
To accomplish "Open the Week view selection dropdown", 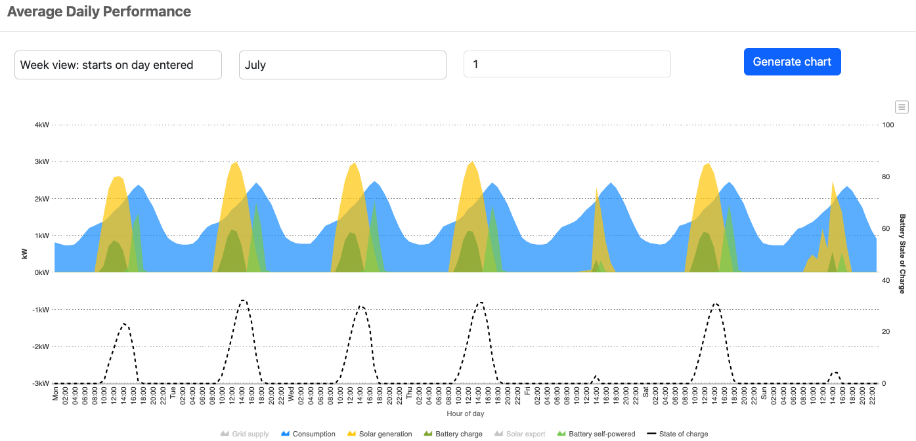I will (x=118, y=65).
